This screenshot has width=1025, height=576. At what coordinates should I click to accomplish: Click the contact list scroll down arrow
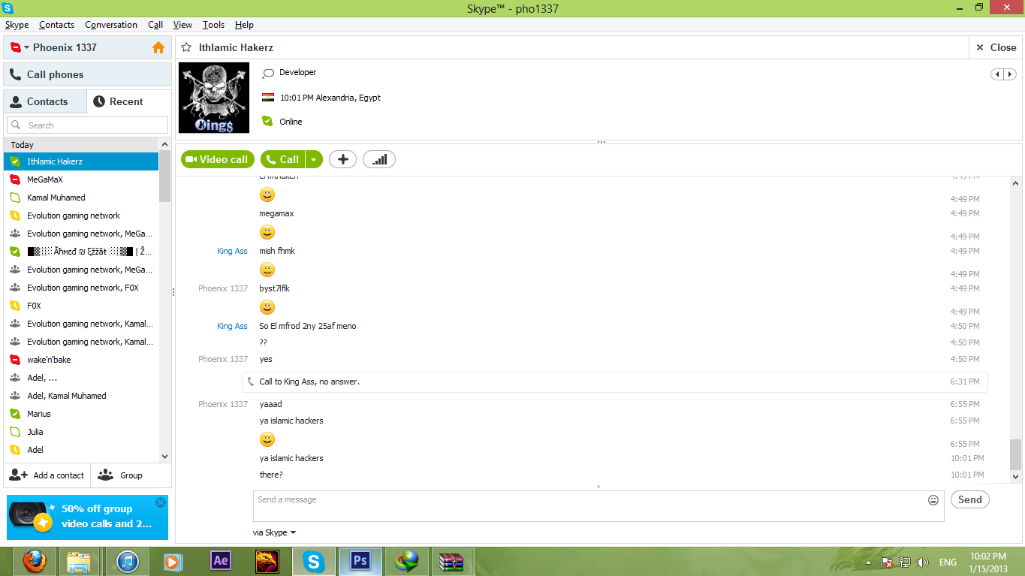click(x=165, y=456)
